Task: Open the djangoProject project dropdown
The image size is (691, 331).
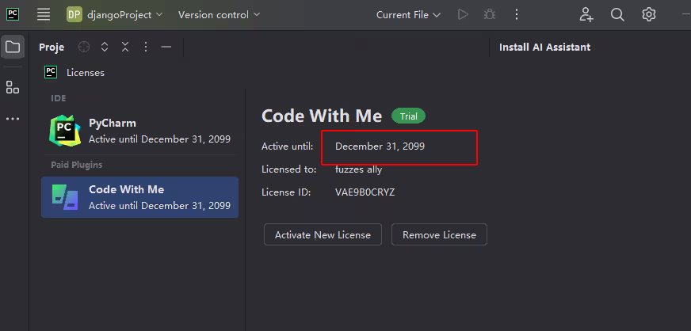Action: (115, 14)
